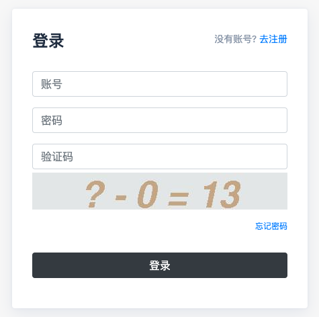
Task: Click the 没有账号? prompt text
Action: [x=235, y=39]
